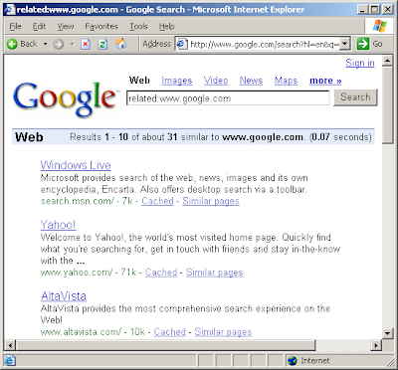Maximize the Internet Explorer window

tap(375, 9)
